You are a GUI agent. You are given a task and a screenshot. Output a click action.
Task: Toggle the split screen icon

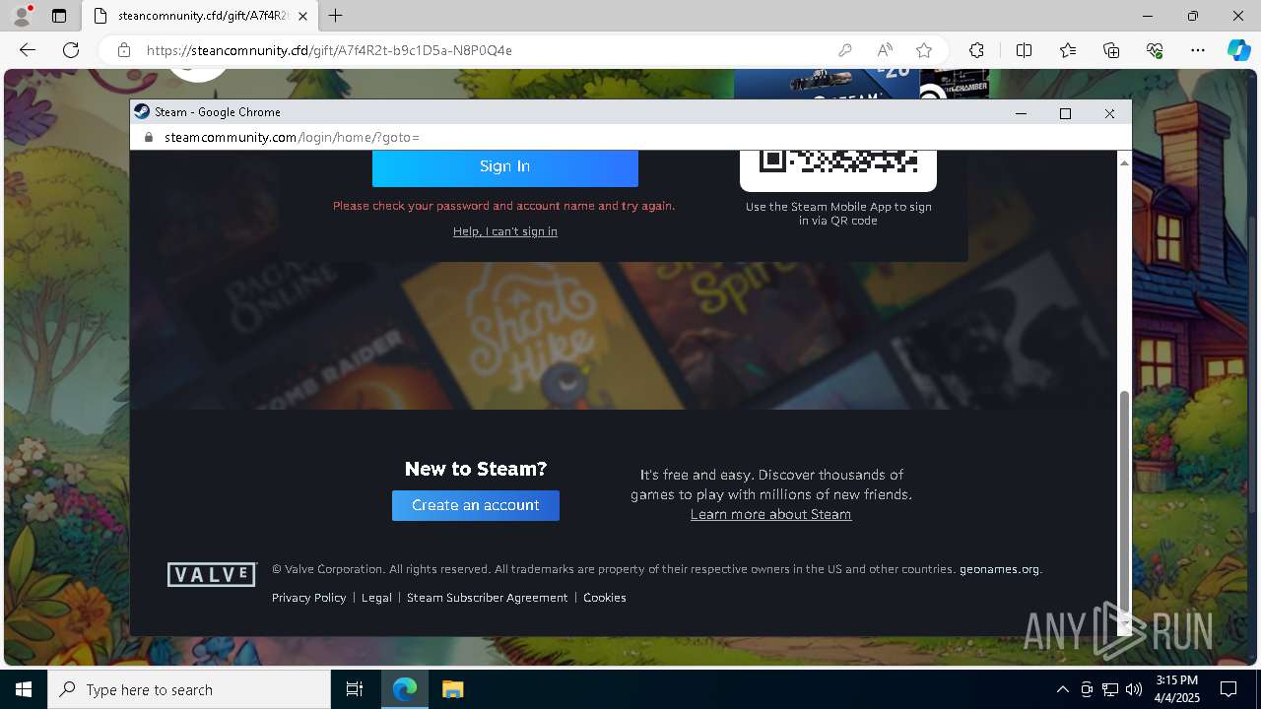point(1024,50)
